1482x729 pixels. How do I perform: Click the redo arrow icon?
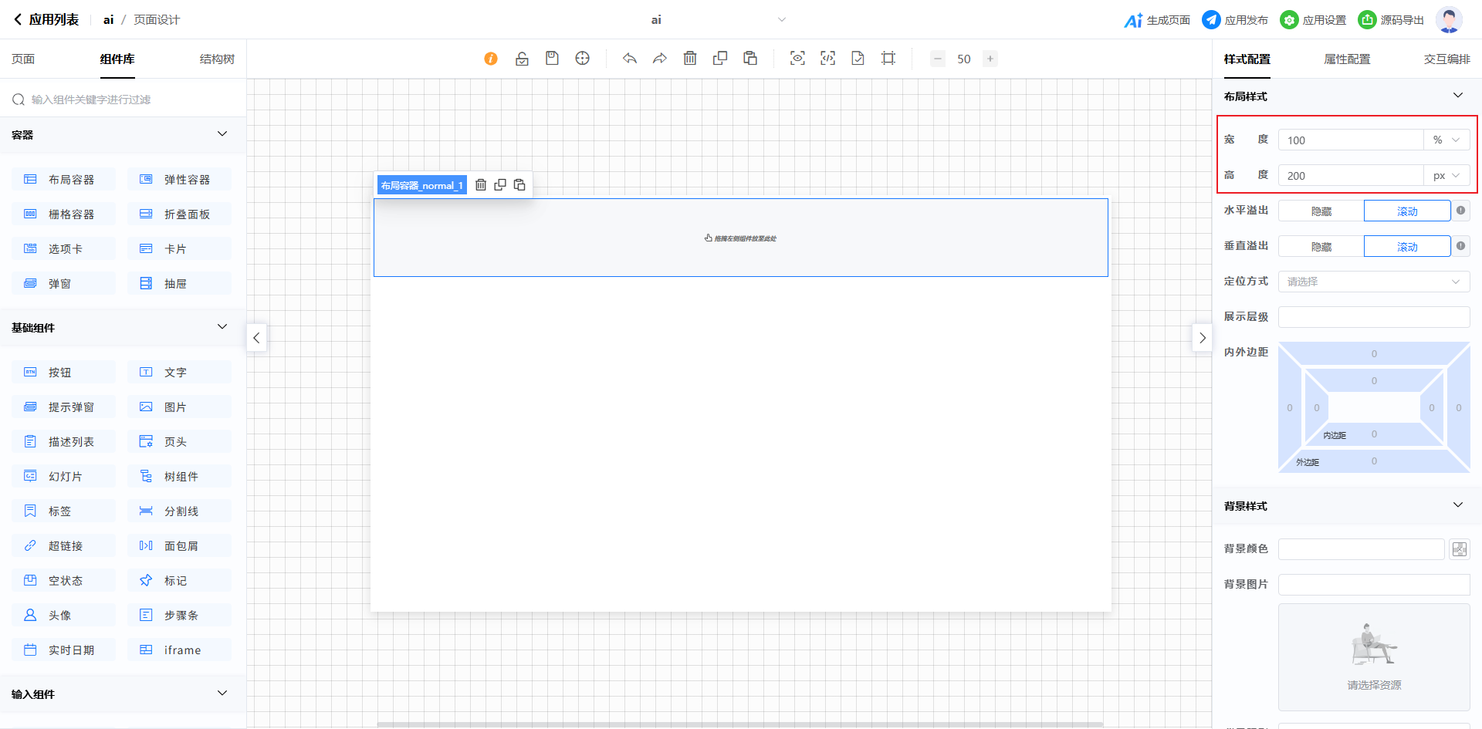[x=660, y=59]
